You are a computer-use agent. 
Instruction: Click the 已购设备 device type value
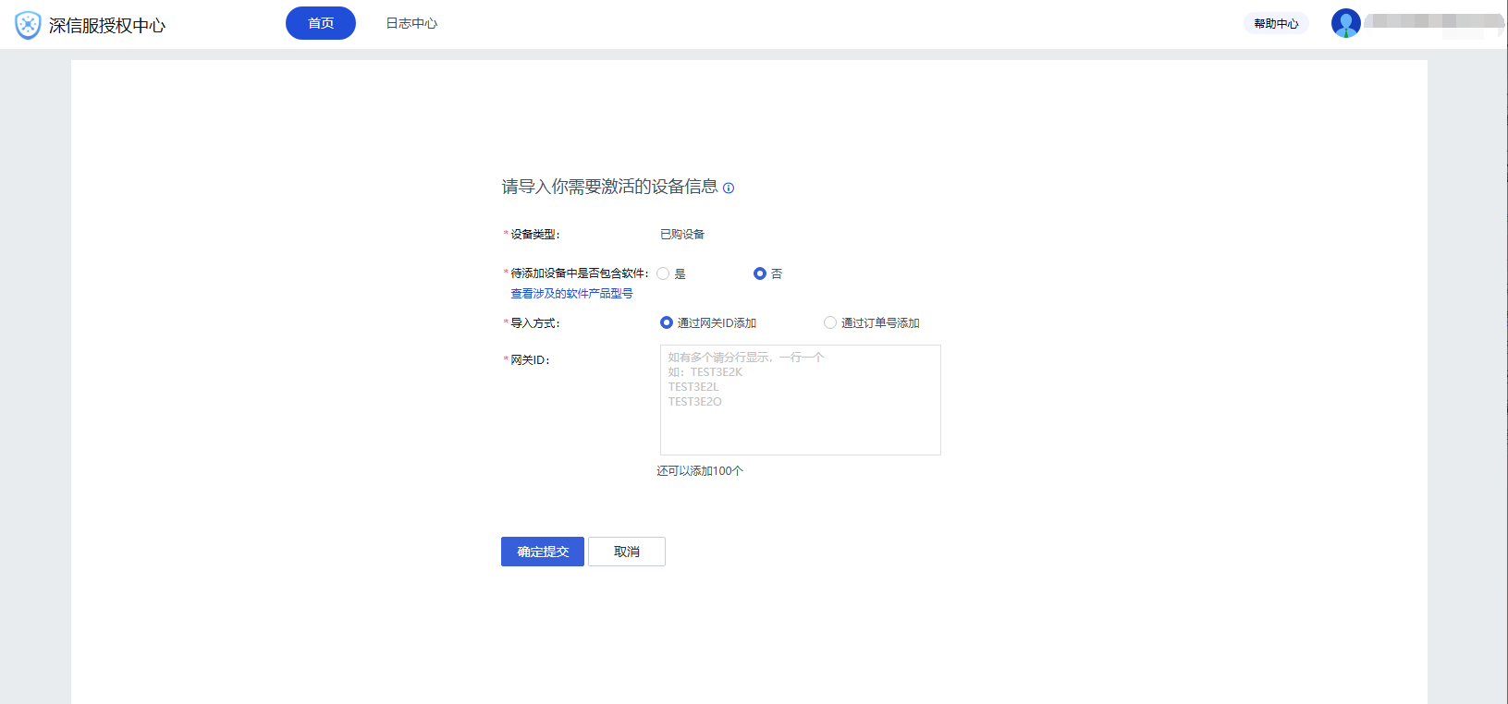[x=682, y=235]
